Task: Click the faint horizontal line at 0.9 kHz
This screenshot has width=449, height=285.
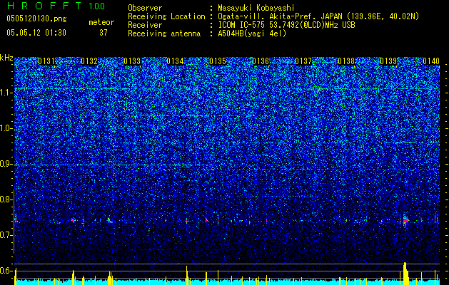Action: (x=114, y=165)
